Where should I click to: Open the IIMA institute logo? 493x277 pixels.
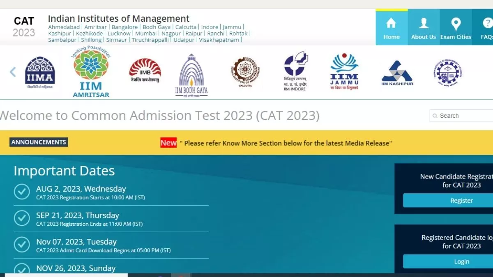(40, 73)
